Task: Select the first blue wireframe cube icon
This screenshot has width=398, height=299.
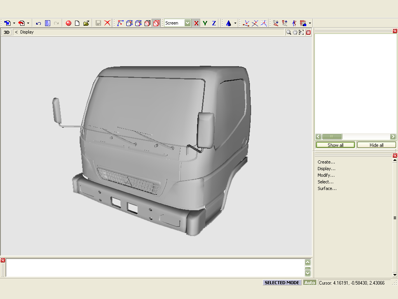Action: pos(129,23)
